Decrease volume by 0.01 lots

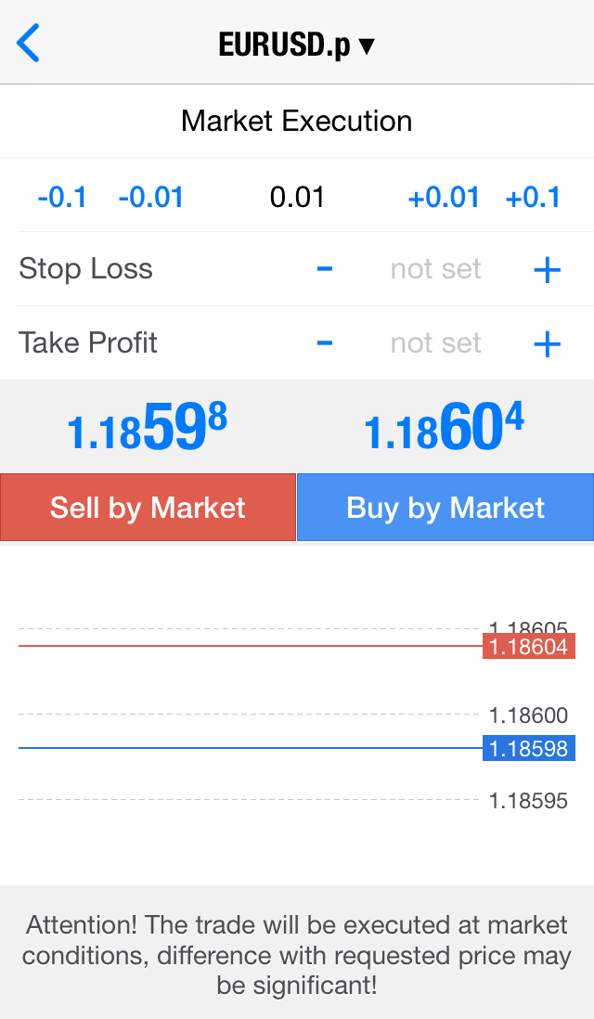click(150, 197)
